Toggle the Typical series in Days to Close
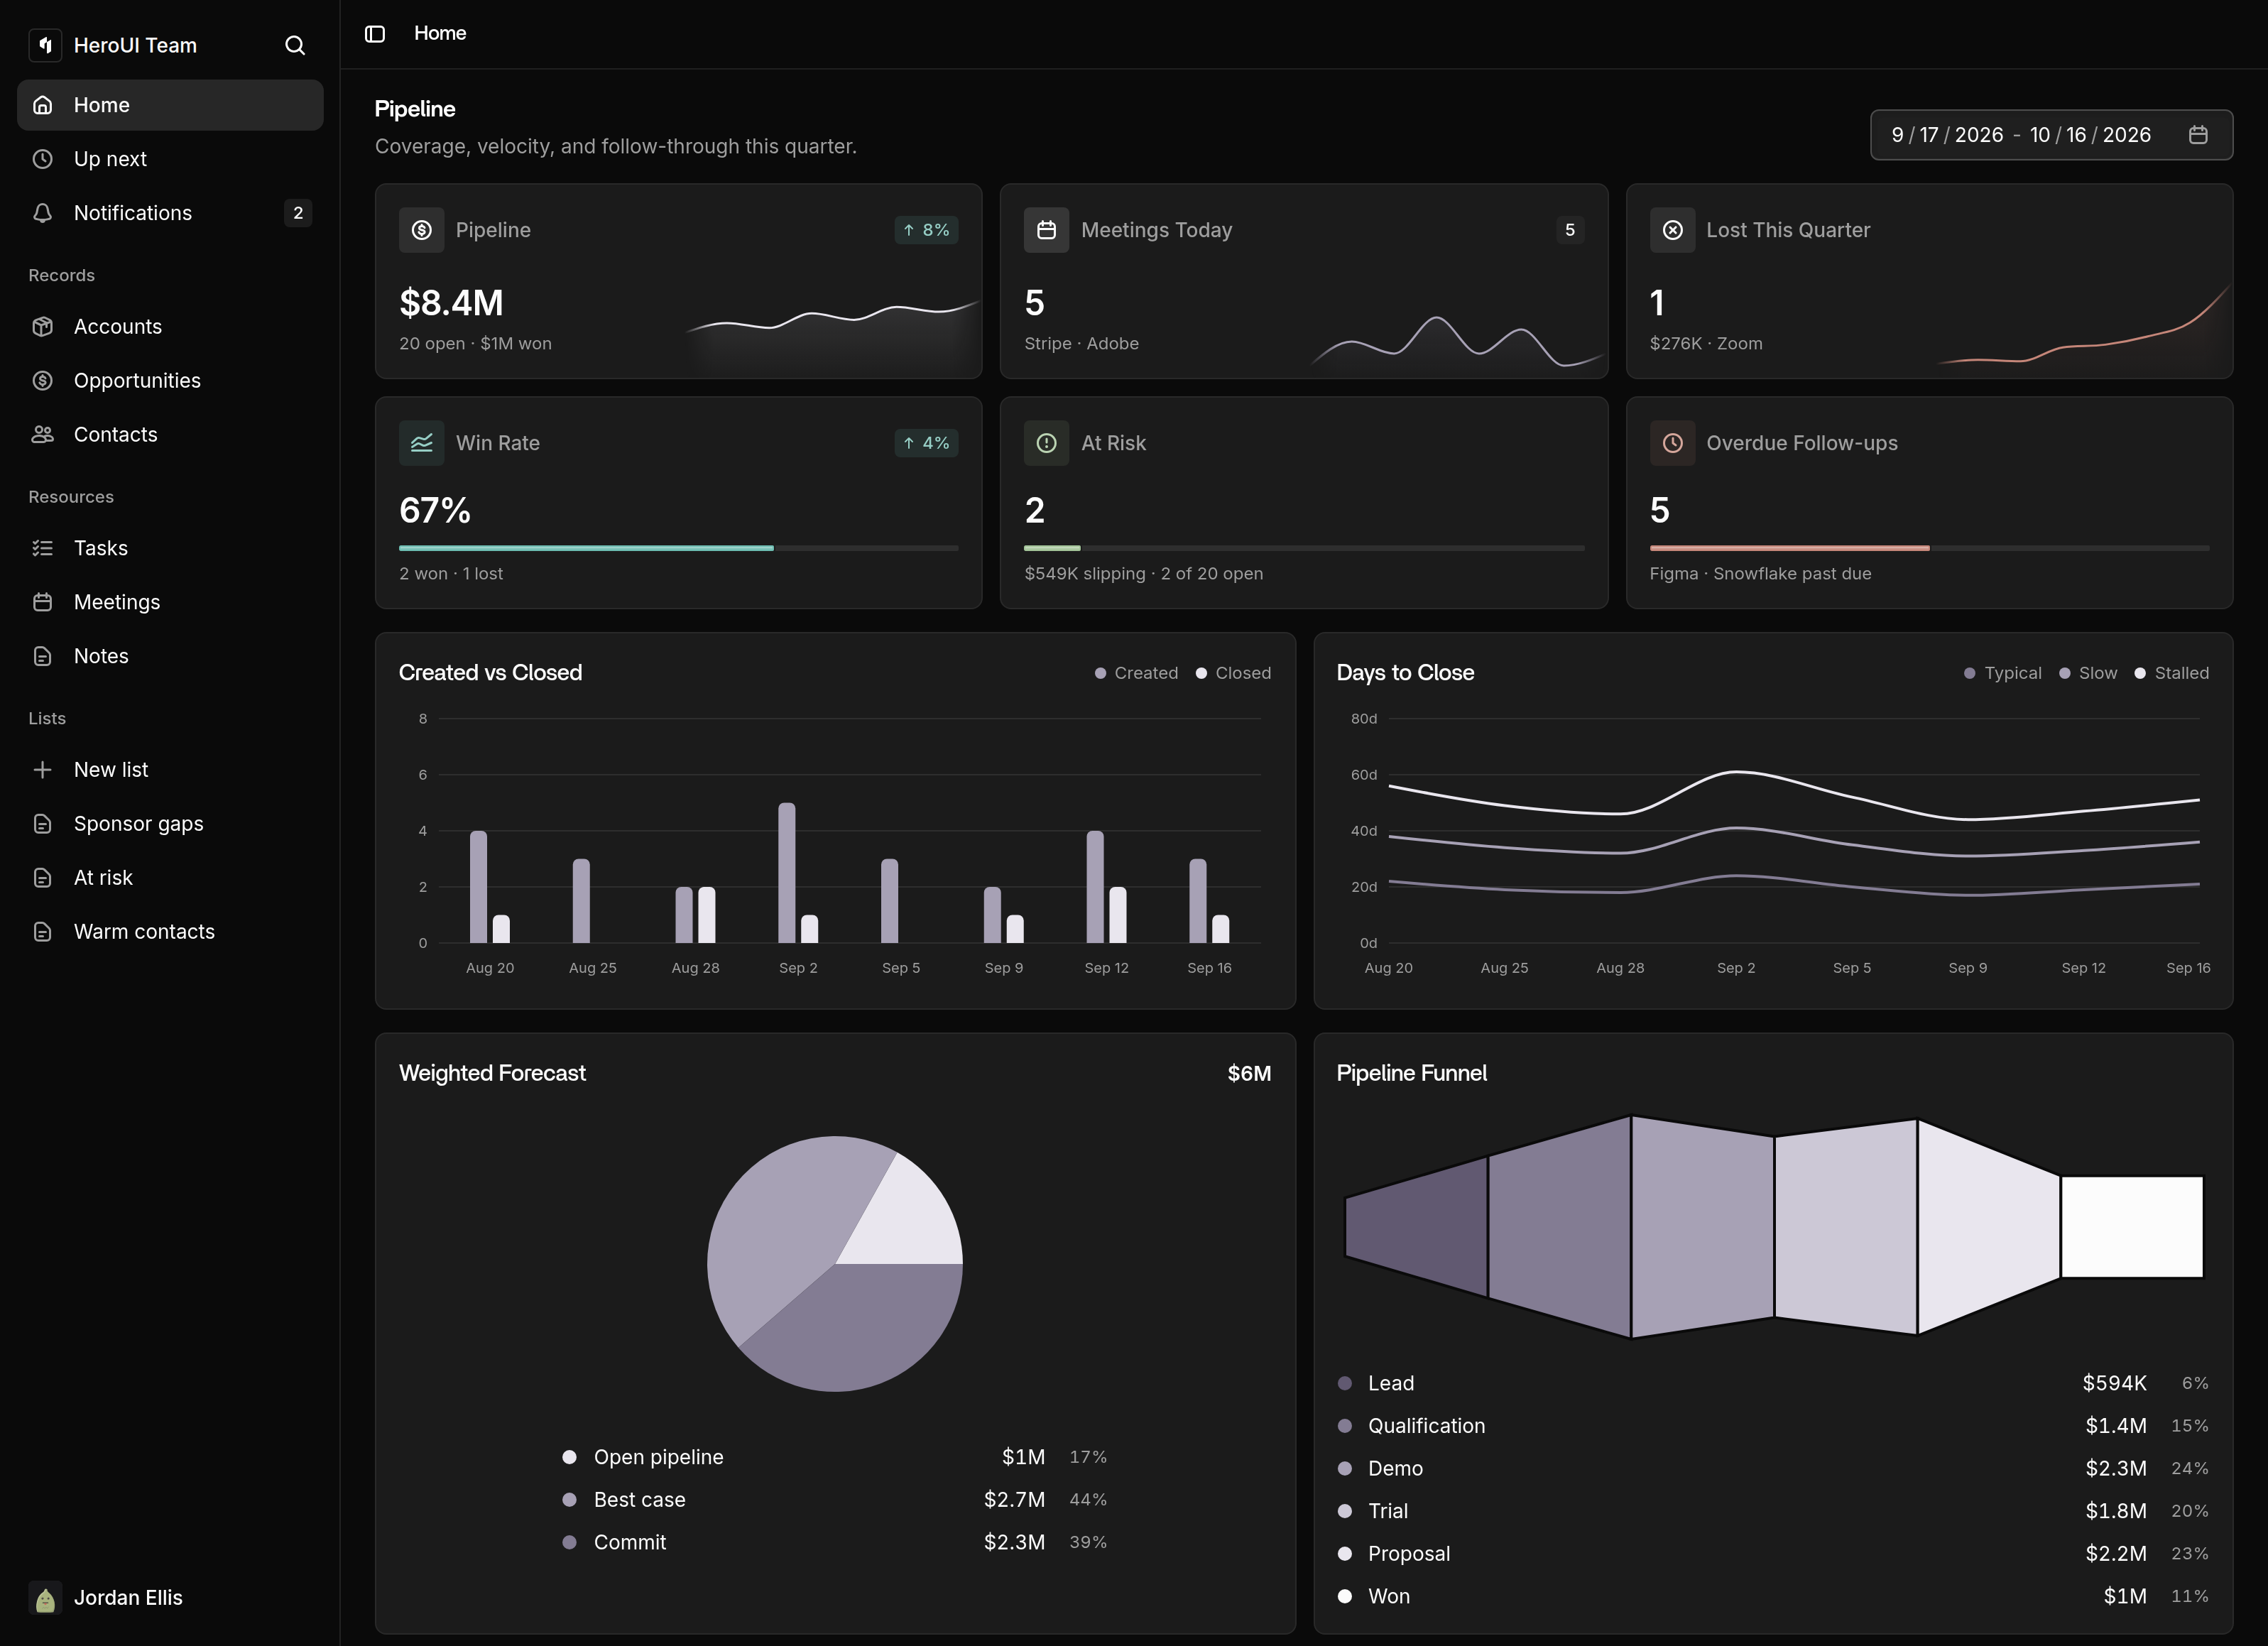The image size is (2268, 1646). coord(2003,673)
